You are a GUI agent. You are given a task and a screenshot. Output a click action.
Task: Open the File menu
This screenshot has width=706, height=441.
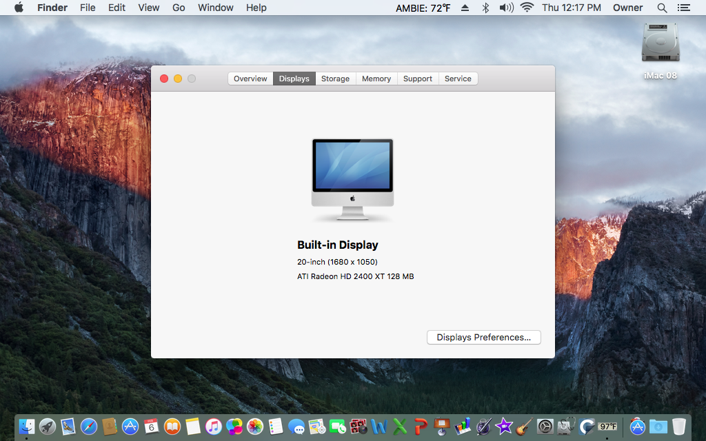point(88,8)
